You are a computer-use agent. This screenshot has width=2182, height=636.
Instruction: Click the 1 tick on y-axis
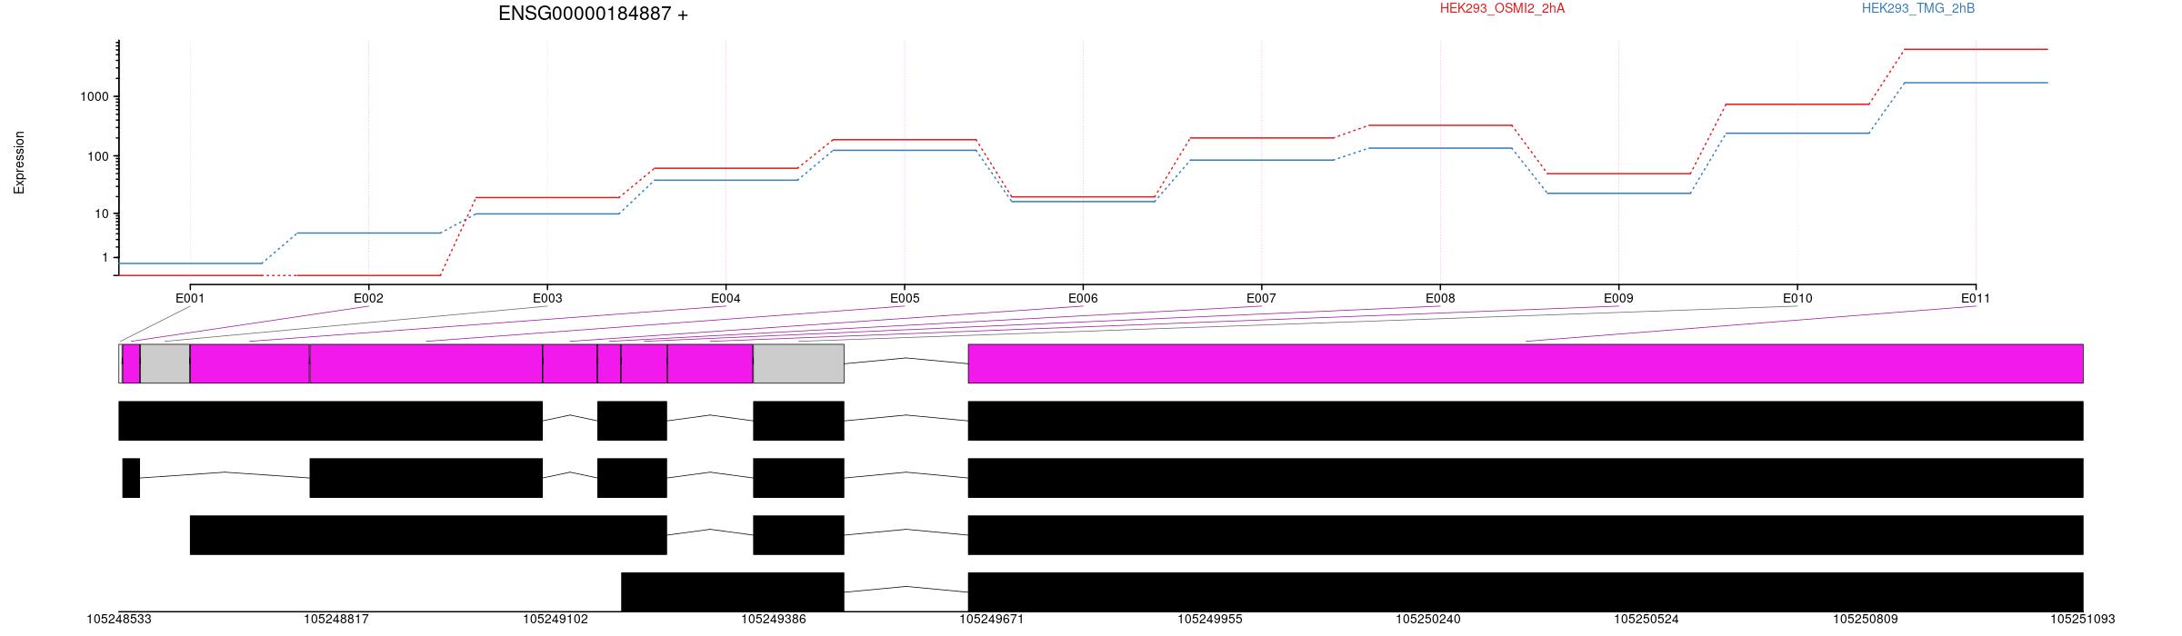coord(106,258)
